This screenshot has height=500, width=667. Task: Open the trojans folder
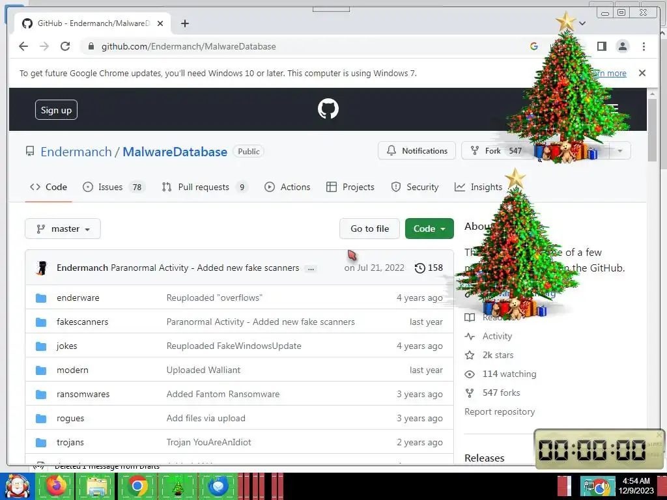click(x=70, y=442)
